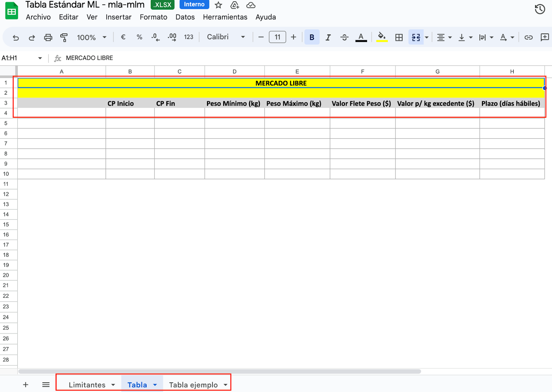
Task: Decrease font size with minus icon
Action: pos(261,37)
